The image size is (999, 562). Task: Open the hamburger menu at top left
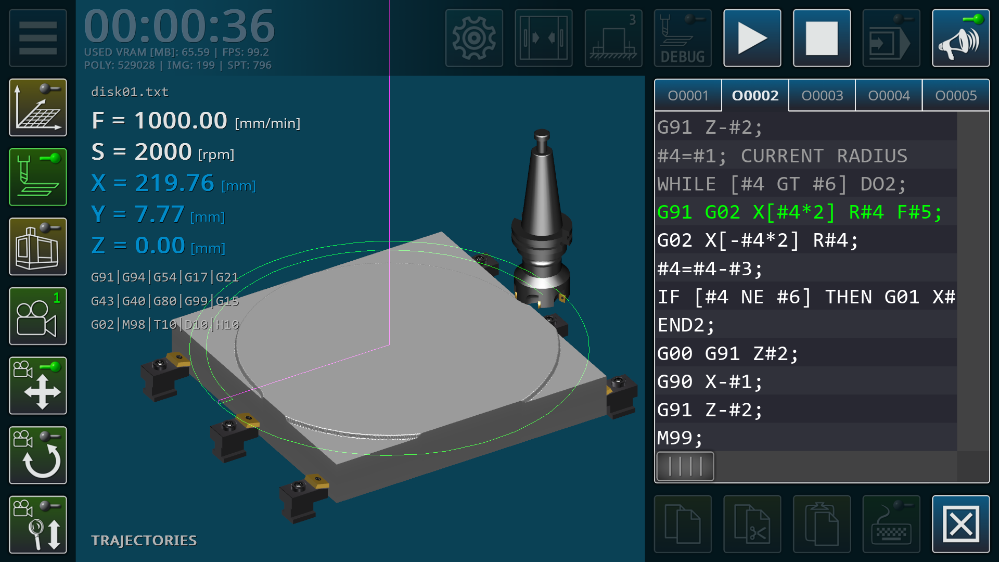point(38,37)
